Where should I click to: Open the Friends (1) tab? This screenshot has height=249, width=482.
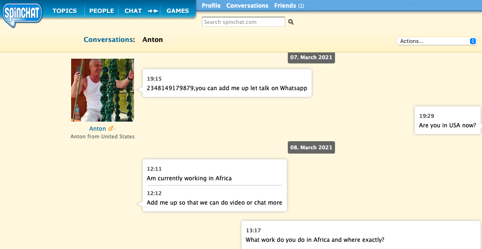pos(289,6)
